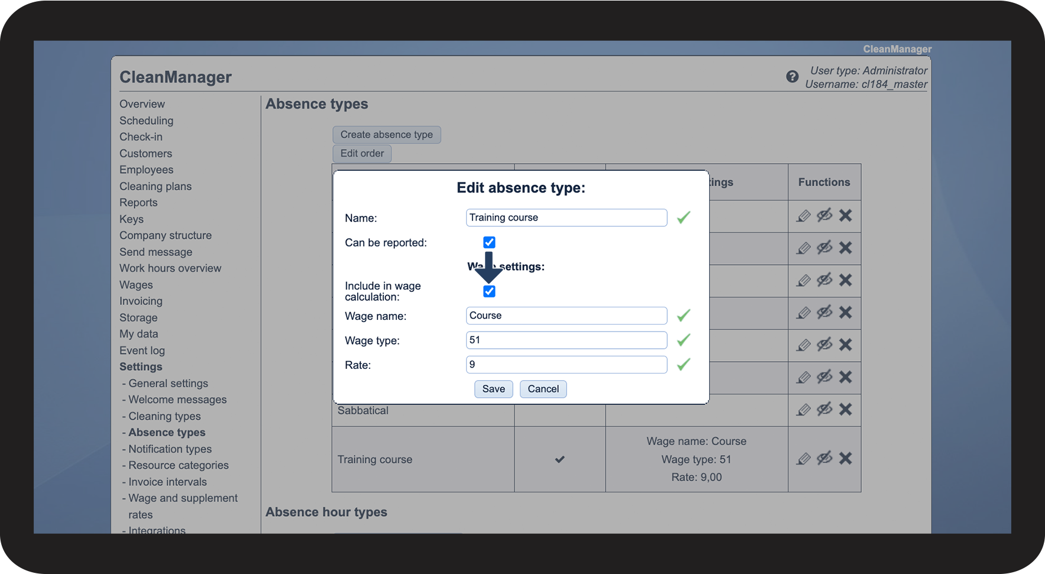Click the Create absence type button
Viewport: 1045px width, 574px height.
click(x=386, y=135)
